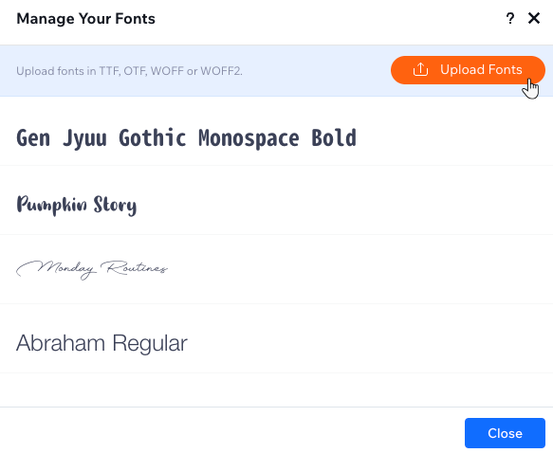Choose the Monday Routines script font
This screenshot has height=453, width=553.
[x=277, y=269]
